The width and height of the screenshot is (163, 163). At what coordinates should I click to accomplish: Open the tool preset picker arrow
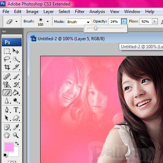(16, 22)
